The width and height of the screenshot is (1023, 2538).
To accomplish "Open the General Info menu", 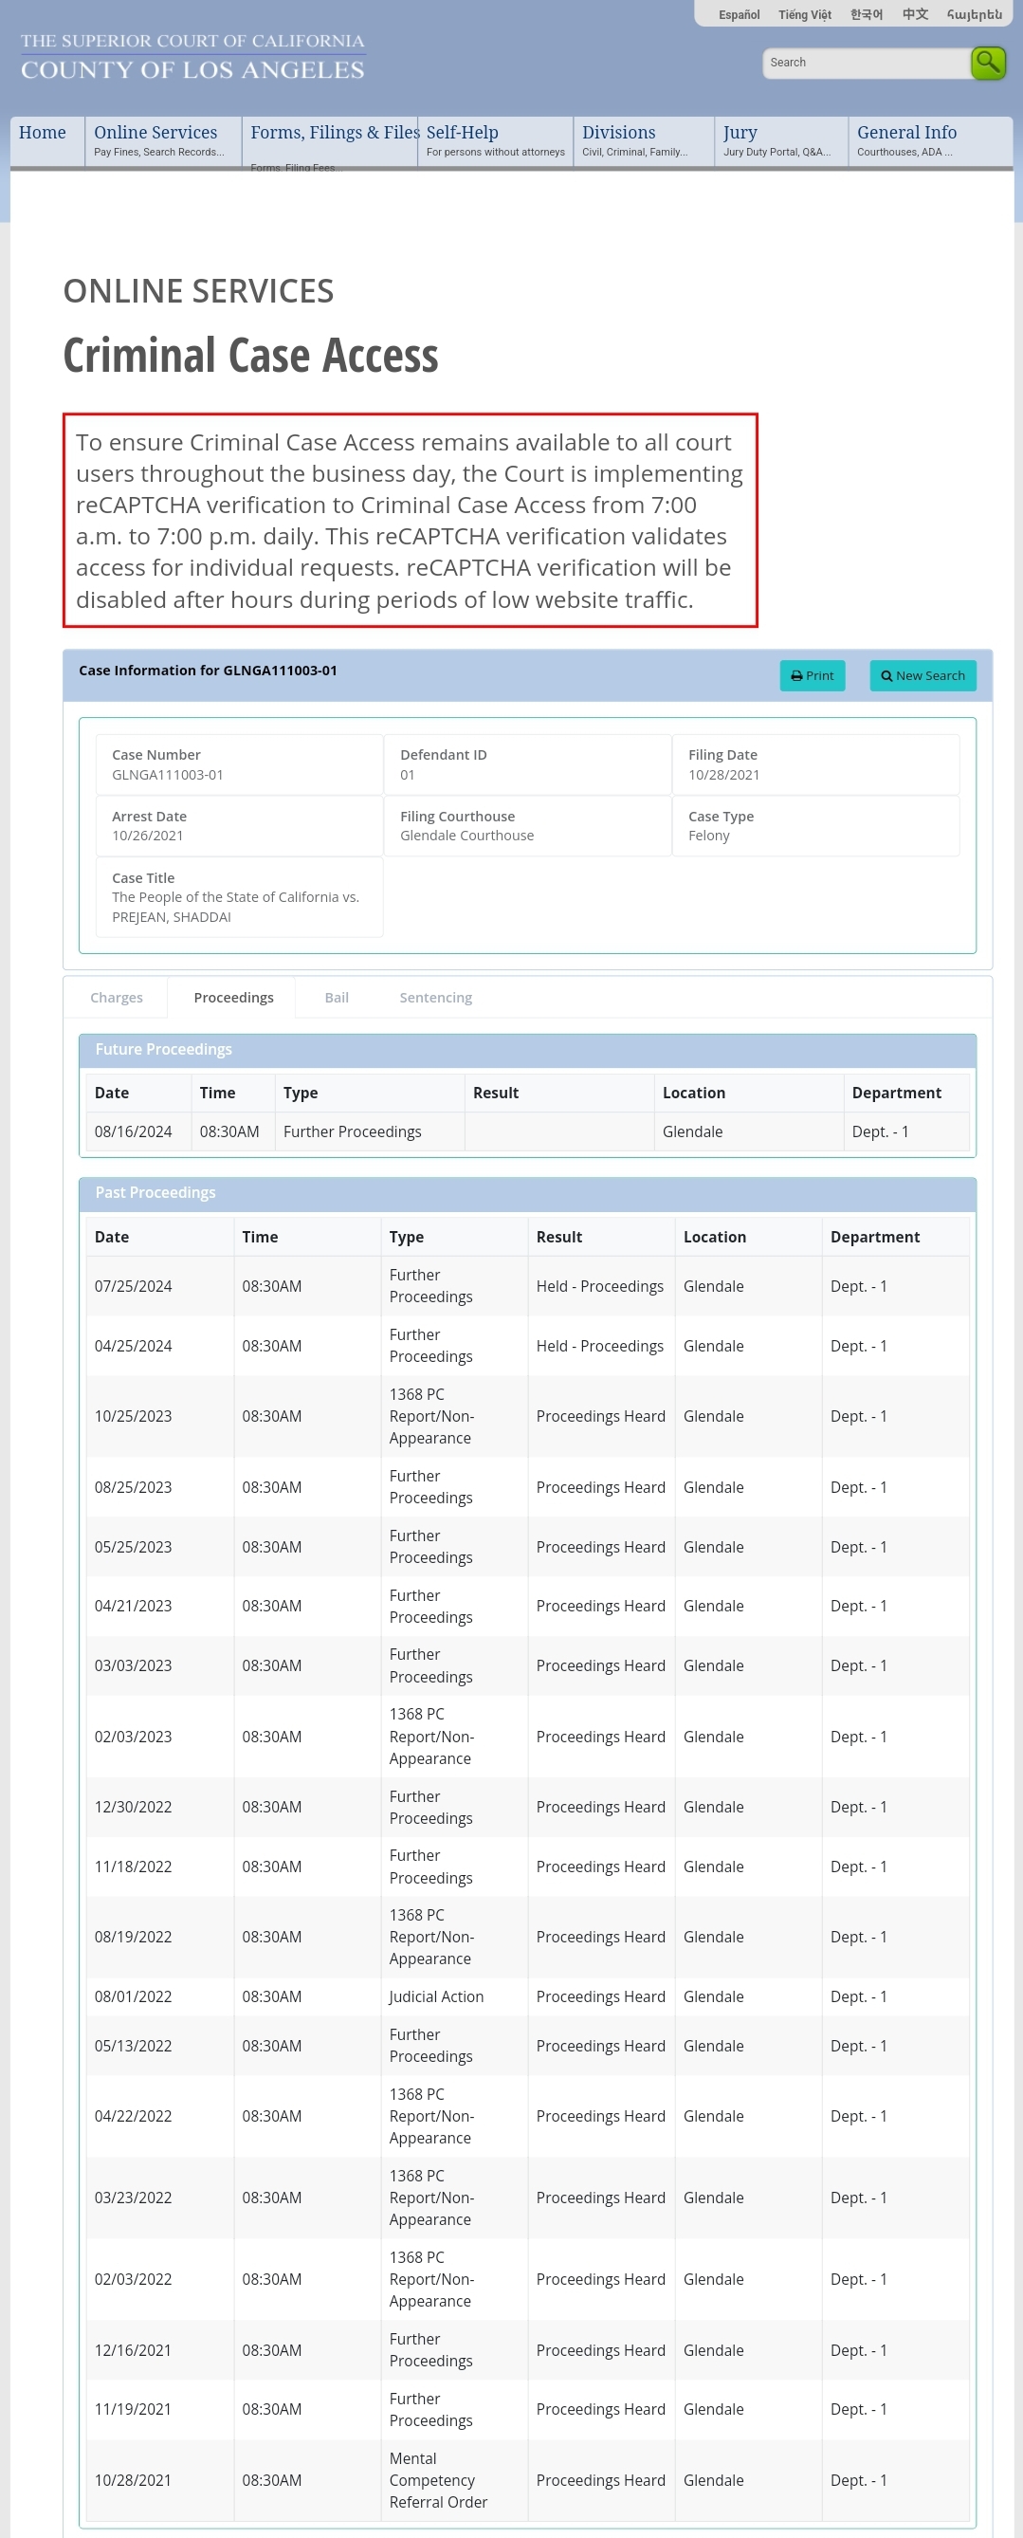I will pos(930,141).
